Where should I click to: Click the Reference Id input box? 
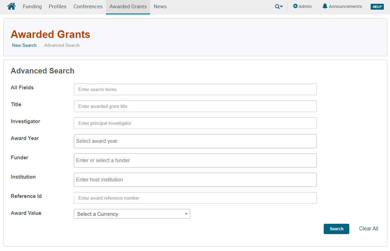click(195, 198)
